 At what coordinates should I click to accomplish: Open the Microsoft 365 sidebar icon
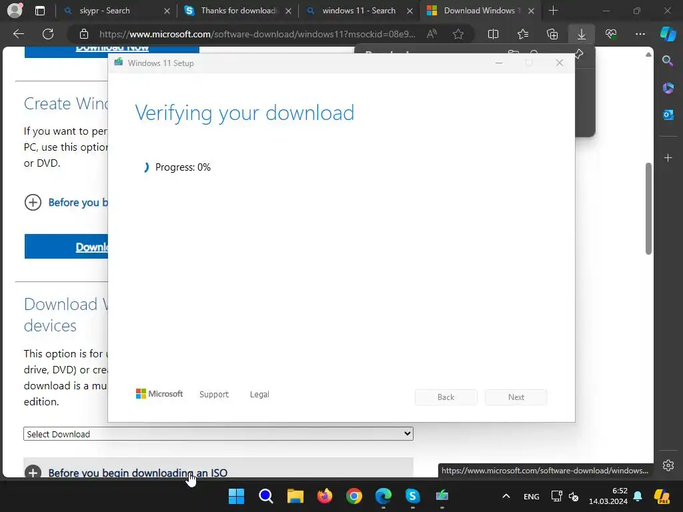668,88
